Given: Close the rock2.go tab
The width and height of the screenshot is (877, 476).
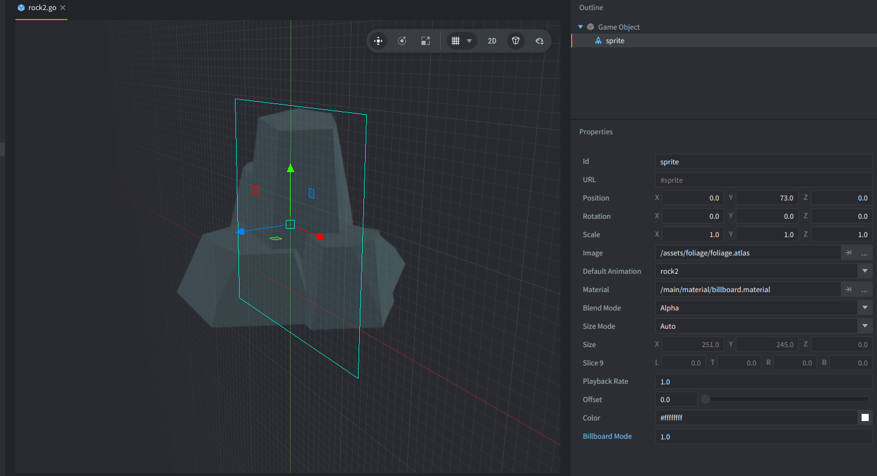Looking at the screenshot, I should point(63,8).
